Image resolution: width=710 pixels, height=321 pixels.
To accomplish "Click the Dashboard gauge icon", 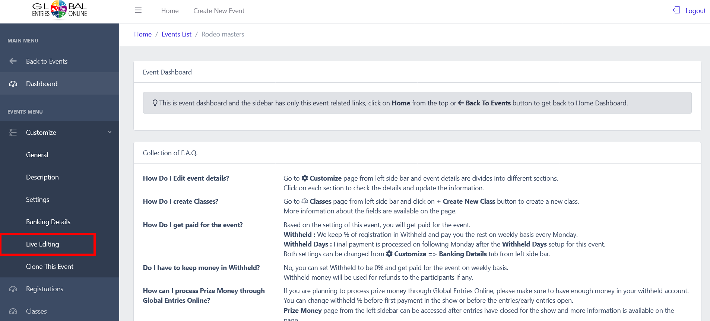I will coord(13,84).
